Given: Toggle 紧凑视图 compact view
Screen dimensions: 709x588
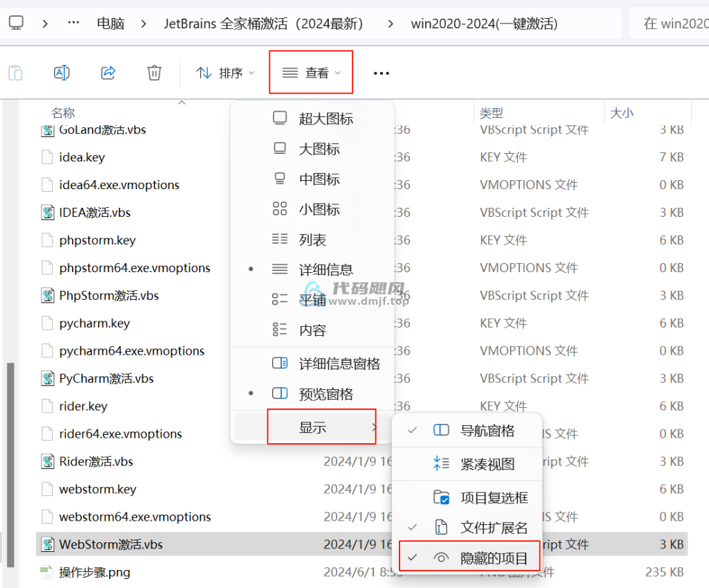Looking at the screenshot, I should [467, 464].
